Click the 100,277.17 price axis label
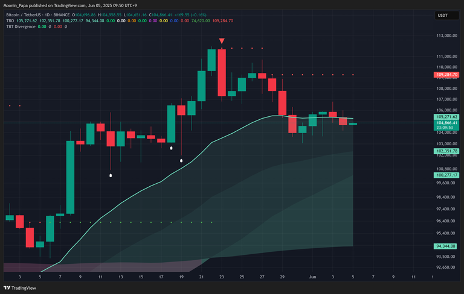 point(447,175)
